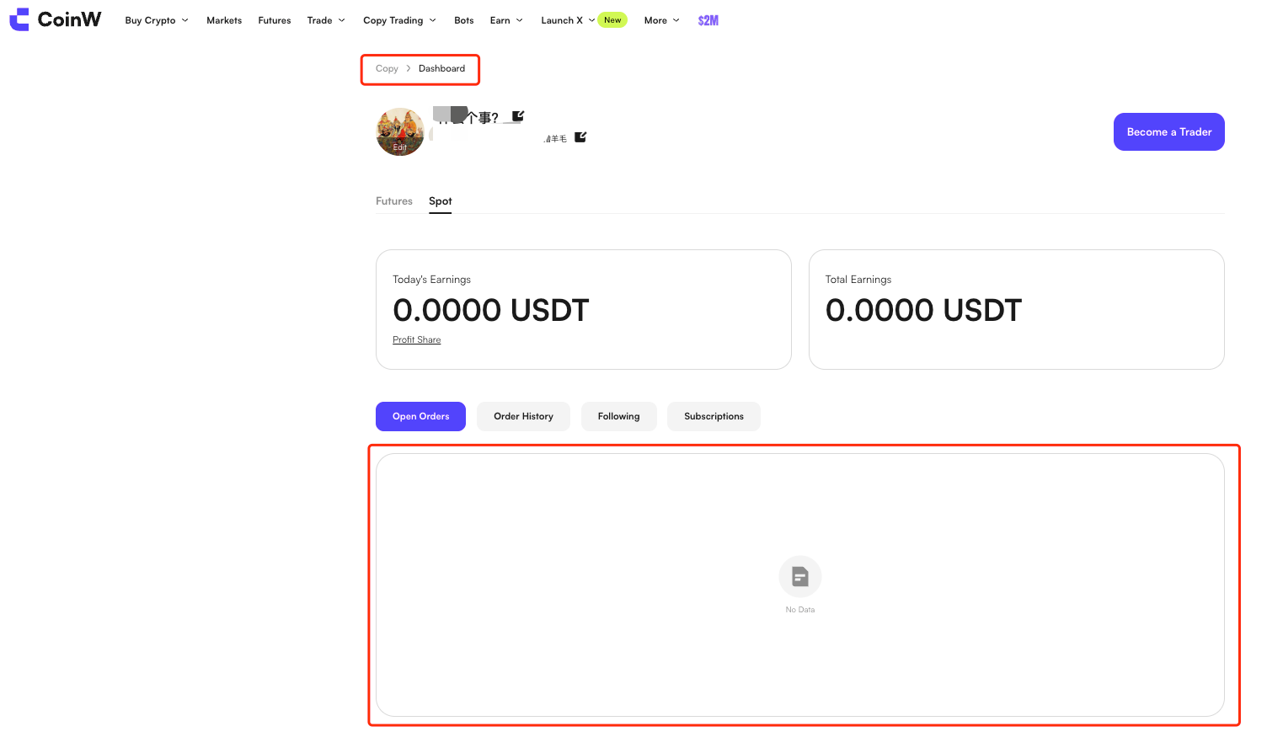Image resolution: width=1267 pixels, height=737 pixels.
Task: Select the Order History tab
Action: (523, 416)
